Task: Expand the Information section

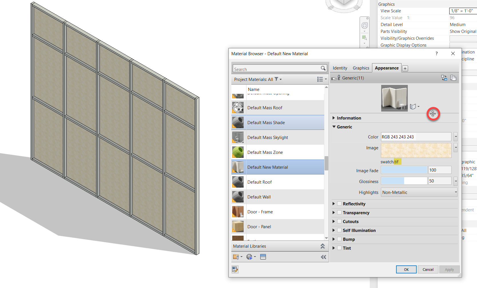Action: click(x=333, y=118)
